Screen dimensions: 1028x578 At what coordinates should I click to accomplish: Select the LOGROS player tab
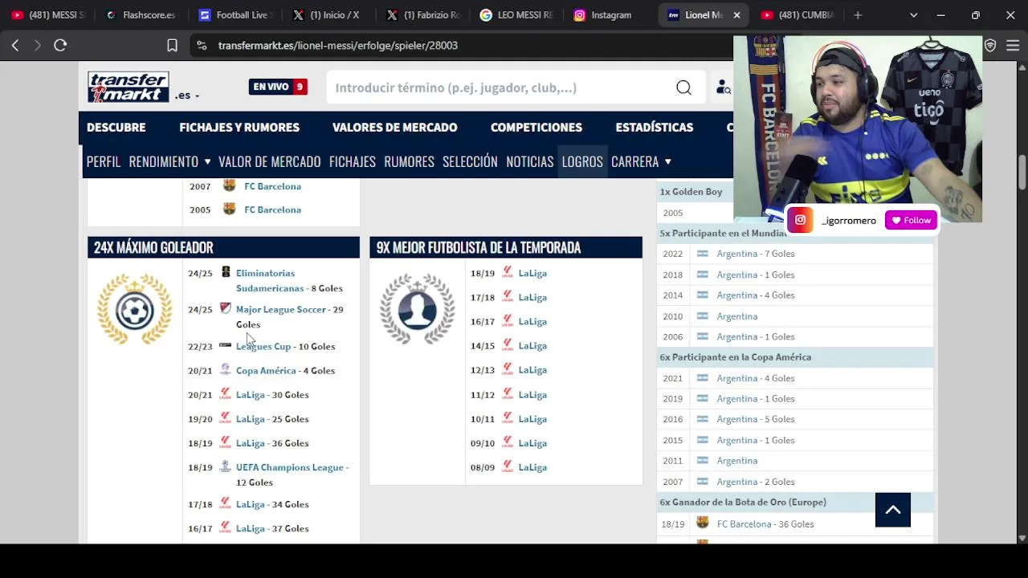(x=582, y=161)
